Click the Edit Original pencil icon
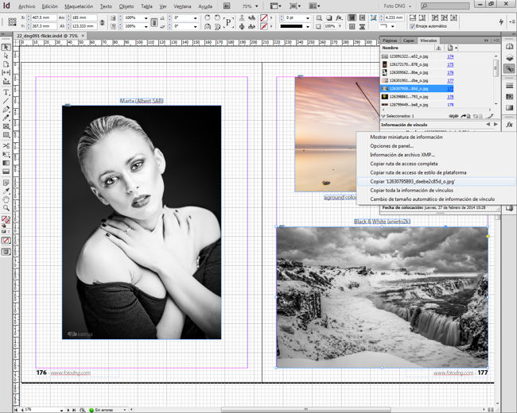Image resolution: width=517 pixels, height=413 pixels. click(490, 116)
